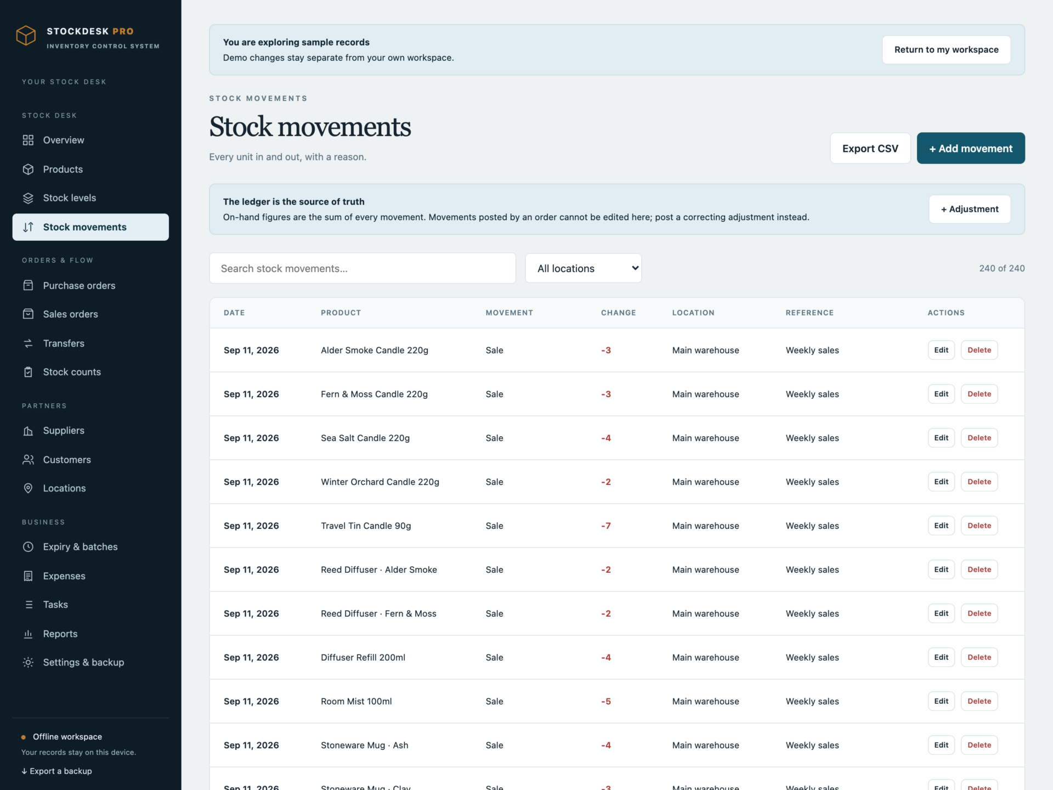This screenshot has width=1053, height=790.
Task: Click the Settings & backup gear icon
Action: pyautogui.click(x=28, y=663)
